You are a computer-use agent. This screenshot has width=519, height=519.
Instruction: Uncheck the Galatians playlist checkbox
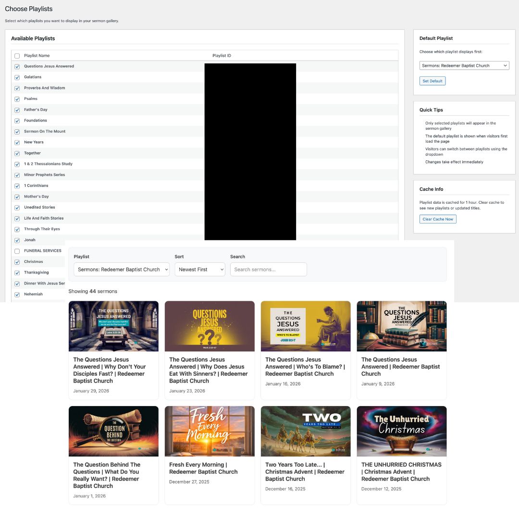[17, 77]
